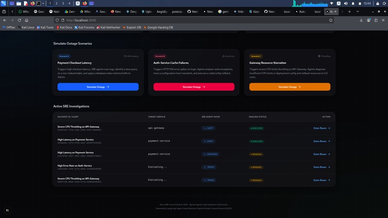Simulate the Gateway Resource Starvation outage

tap(290, 87)
